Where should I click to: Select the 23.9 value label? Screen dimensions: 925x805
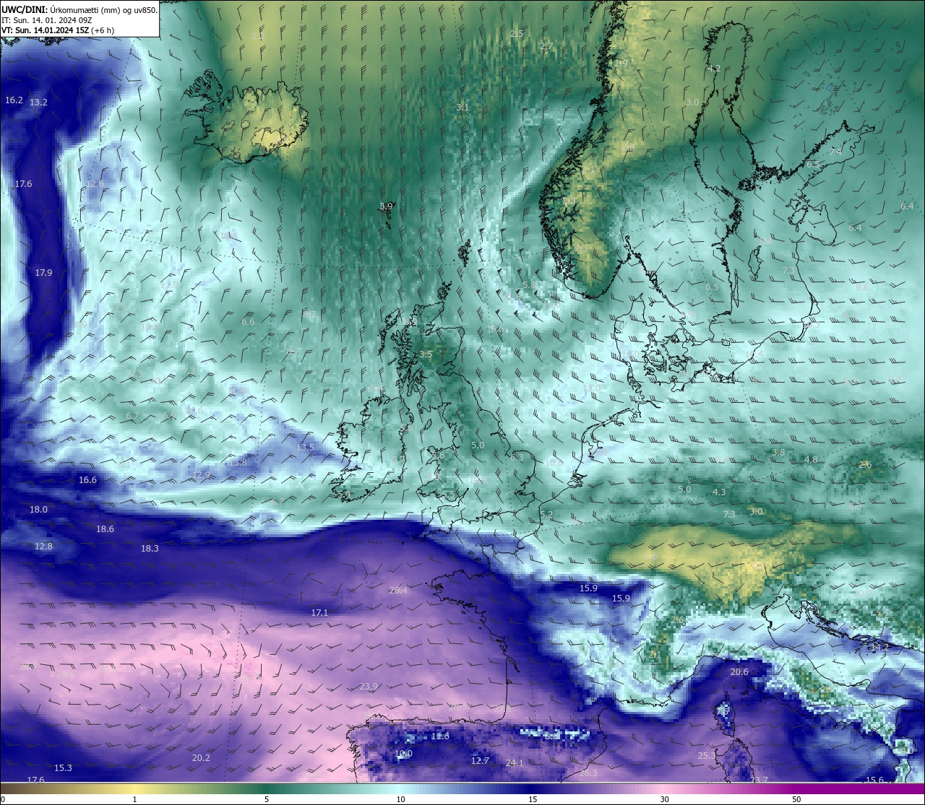click(369, 687)
